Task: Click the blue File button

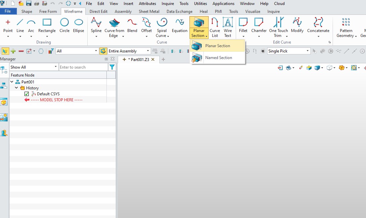Action: [8, 12]
